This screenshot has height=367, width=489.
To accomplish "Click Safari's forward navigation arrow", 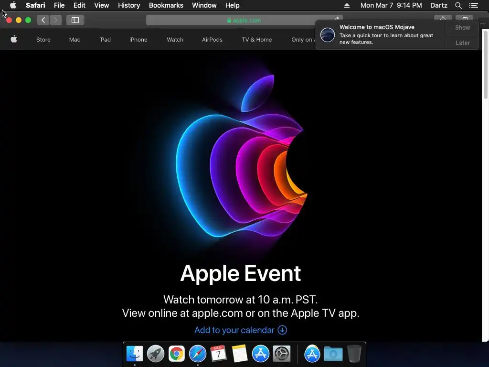I will [55, 20].
